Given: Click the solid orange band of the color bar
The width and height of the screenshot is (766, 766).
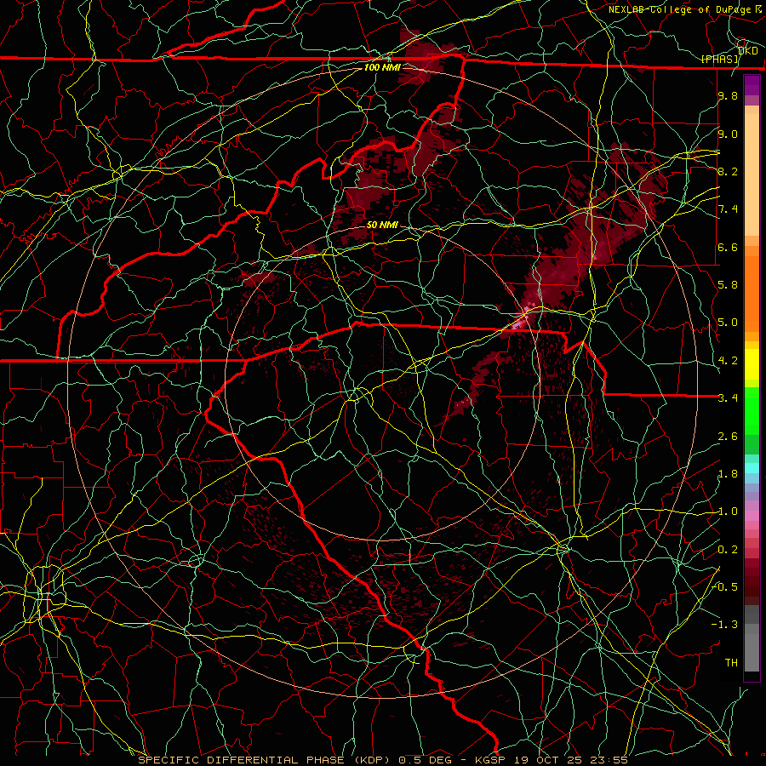Looking at the screenshot, I should click(752, 294).
